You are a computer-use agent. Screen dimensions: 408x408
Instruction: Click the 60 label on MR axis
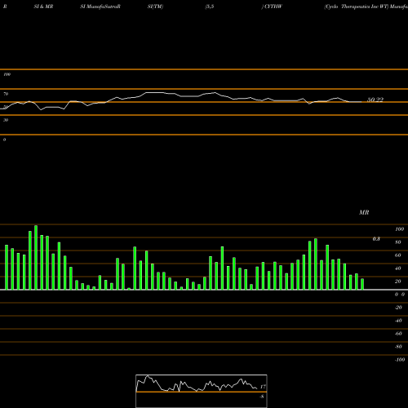398,255
